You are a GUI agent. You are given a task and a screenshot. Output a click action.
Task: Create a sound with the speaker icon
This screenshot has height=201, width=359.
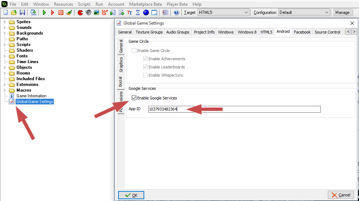[88, 12]
